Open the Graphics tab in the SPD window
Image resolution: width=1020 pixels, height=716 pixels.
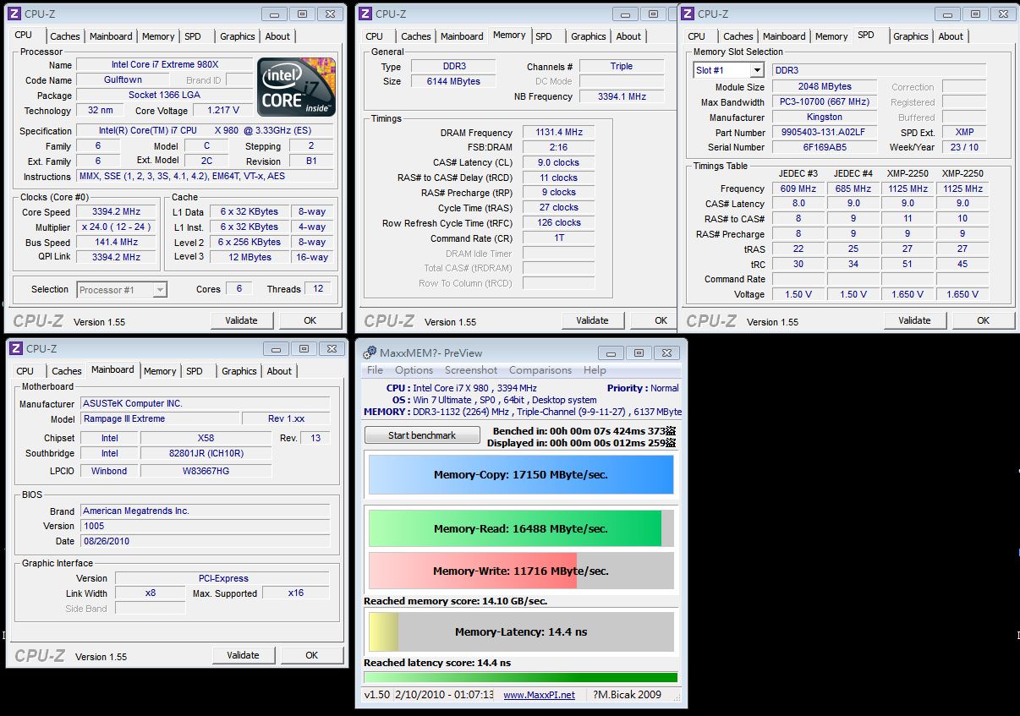click(x=910, y=36)
